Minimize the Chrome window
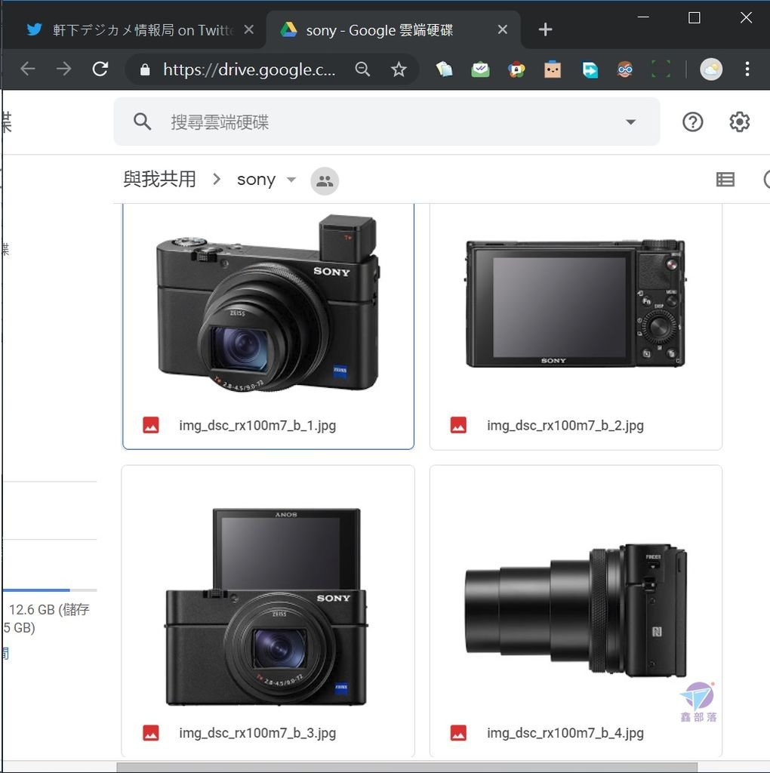770x773 pixels. coord(643,17)
